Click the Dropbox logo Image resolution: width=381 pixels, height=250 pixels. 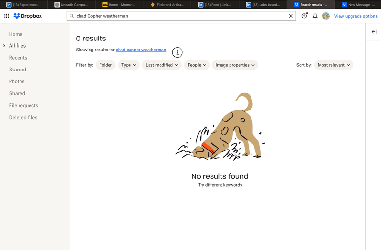[28, 16]
